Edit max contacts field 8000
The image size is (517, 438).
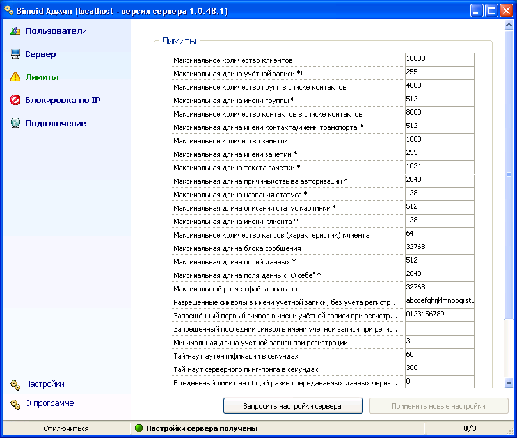tap(440, 113)
